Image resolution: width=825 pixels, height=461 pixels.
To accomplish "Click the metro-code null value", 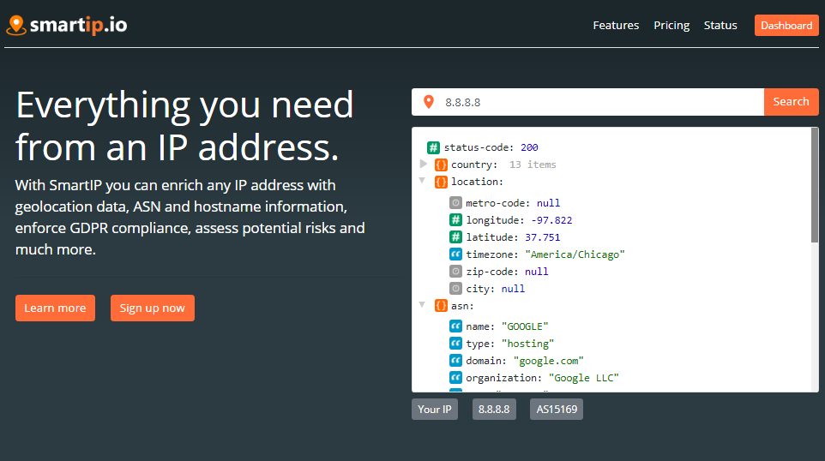I will tap(548, 203).
